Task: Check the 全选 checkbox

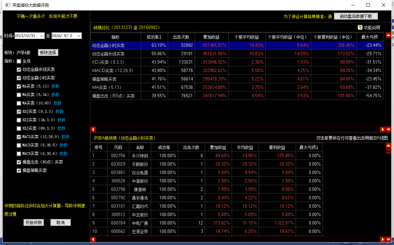Action: pyautogui.click(x=19, y=61)
